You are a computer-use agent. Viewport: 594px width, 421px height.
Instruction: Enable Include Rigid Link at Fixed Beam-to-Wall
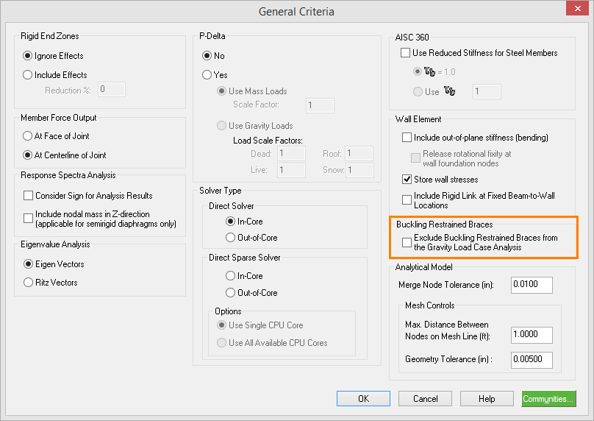click(407, 199)
